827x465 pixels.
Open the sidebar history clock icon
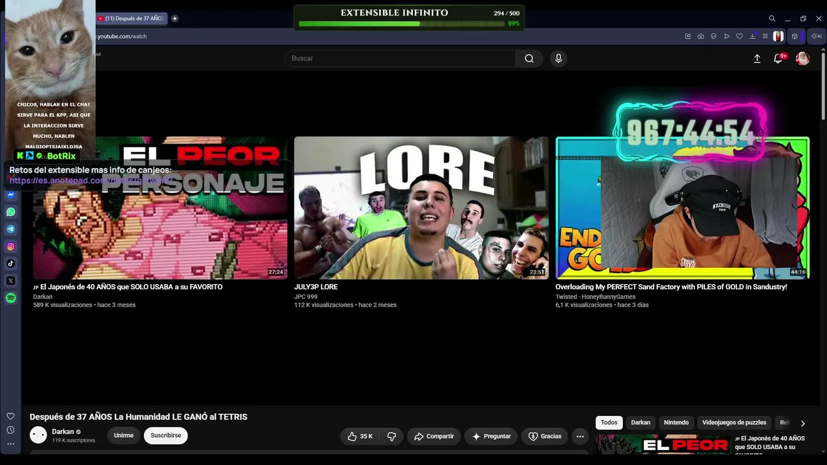[10, 430]
